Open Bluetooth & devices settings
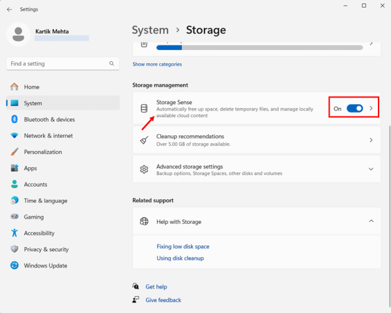 [63, 120]
